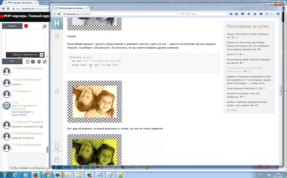Open the 20 лет C++ article link
The width and height of the screenshot is (287, 178).
[232, 54]
